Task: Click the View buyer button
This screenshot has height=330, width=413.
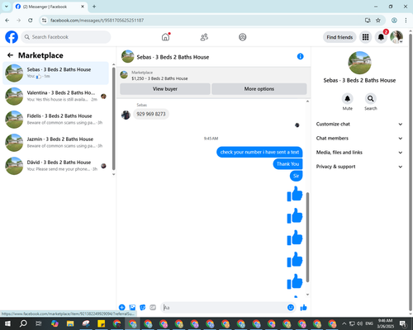Action: [165, 89]
